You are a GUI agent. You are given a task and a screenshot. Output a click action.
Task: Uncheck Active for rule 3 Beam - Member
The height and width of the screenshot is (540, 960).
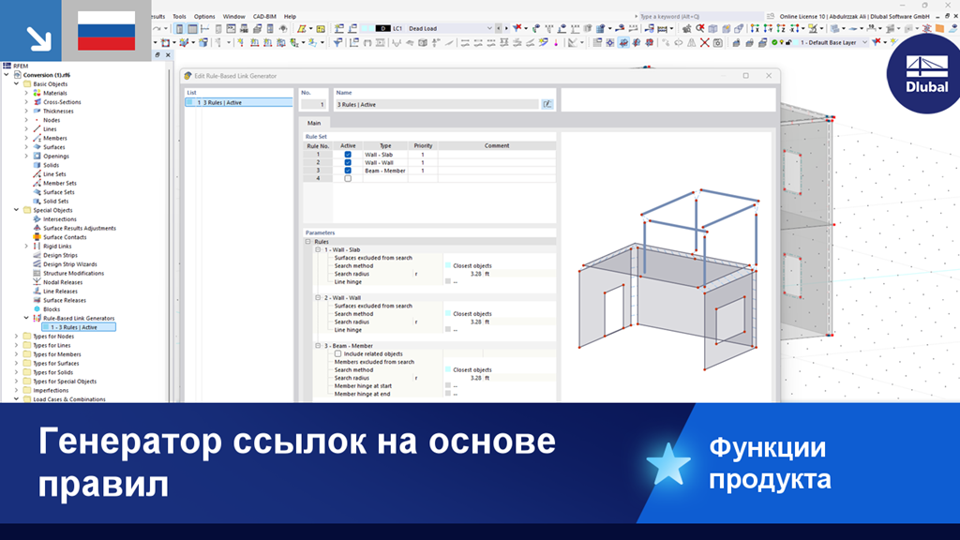pyautogui.click(x=348, y=171)
